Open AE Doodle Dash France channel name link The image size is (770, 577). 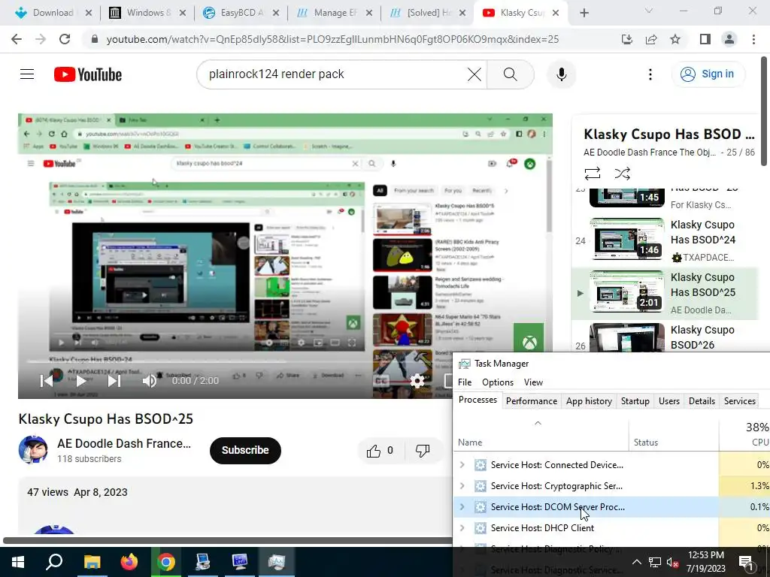coord(124,443)
